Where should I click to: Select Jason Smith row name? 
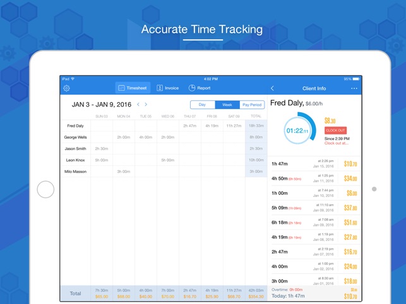[75, 148]
